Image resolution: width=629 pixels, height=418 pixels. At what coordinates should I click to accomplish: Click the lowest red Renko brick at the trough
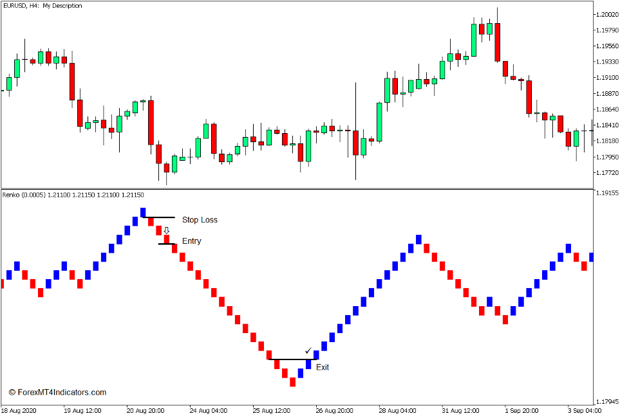(292, 383)
